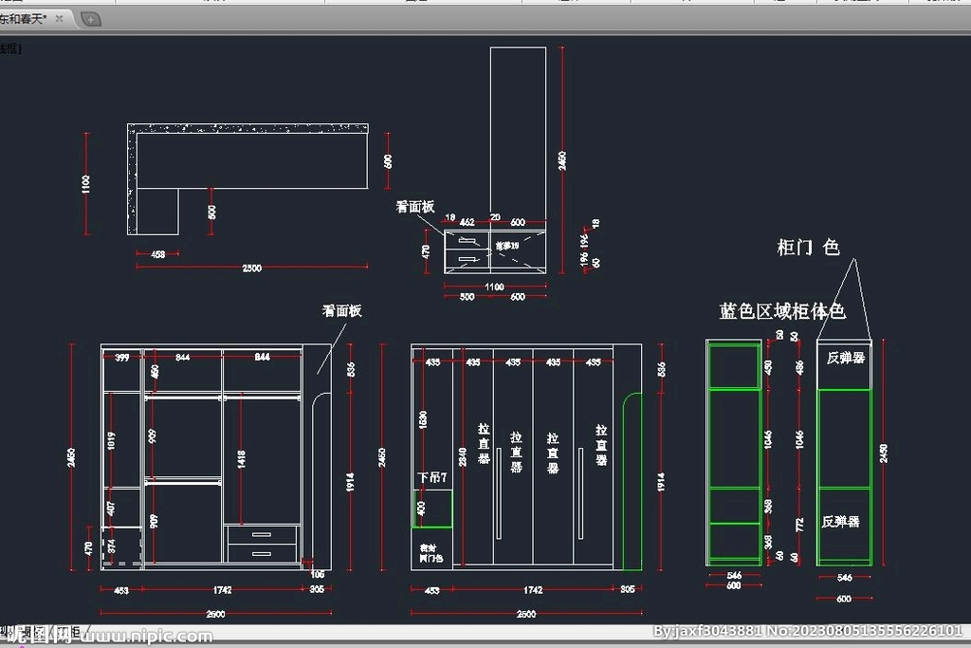Select the 下吊7 text in door elevation
The height and width of the screenshot is (648, 971).
(x=431, y=477)
